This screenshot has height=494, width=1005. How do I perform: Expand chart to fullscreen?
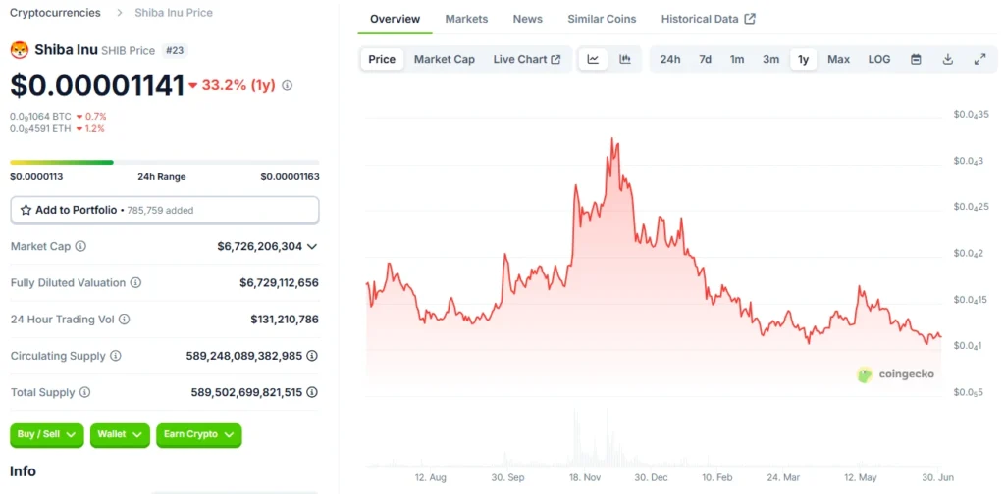point(979,59)
